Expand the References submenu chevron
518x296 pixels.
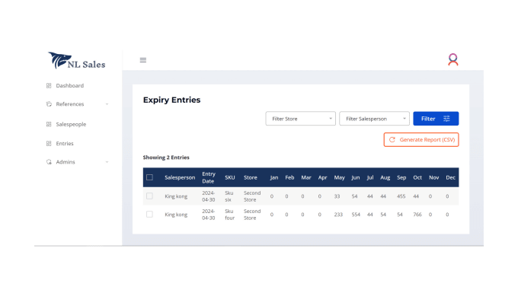coord(107,104)
